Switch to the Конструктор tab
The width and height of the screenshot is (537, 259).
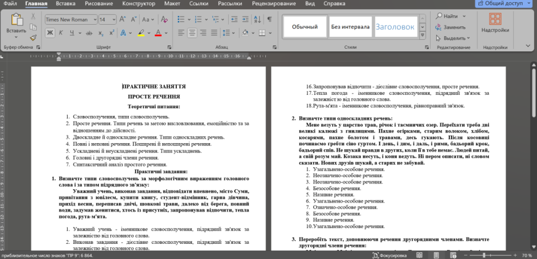pos(138,4)
